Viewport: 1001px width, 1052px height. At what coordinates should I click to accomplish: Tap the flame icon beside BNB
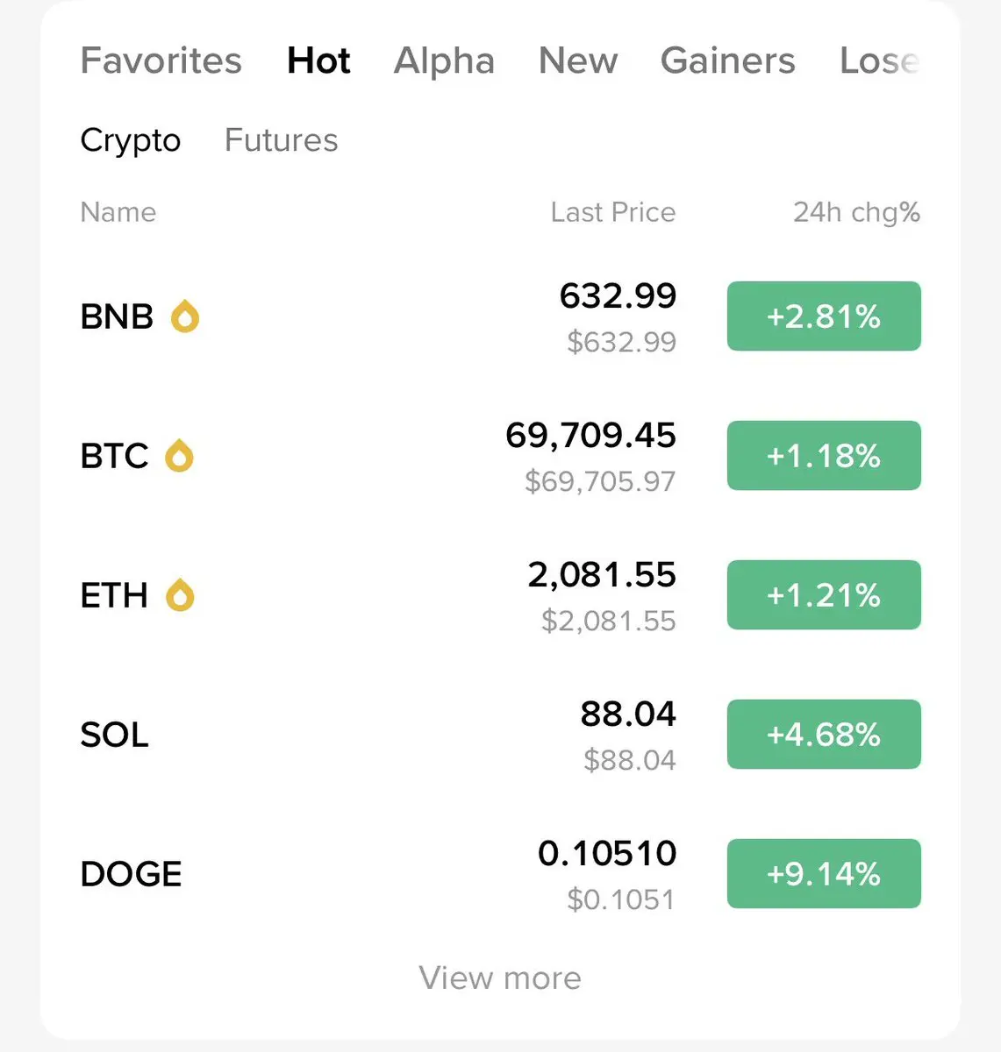pyautogui.click(x=184, y=316)
